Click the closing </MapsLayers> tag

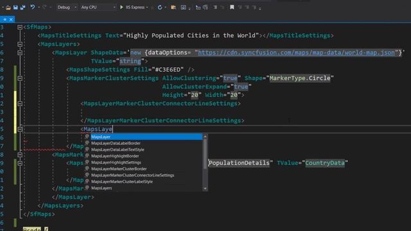(60, 205)
